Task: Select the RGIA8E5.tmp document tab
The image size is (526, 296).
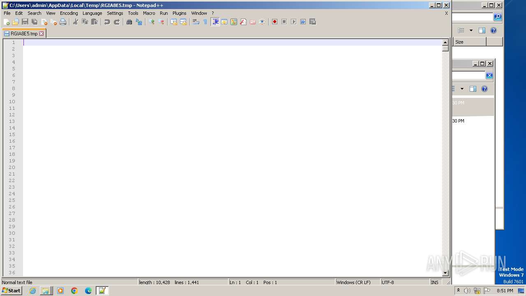Action: [24, 34]
